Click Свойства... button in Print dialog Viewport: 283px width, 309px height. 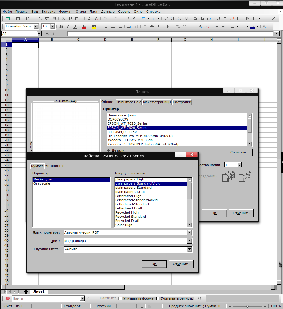pyautogui.click(x=240, y=152)
